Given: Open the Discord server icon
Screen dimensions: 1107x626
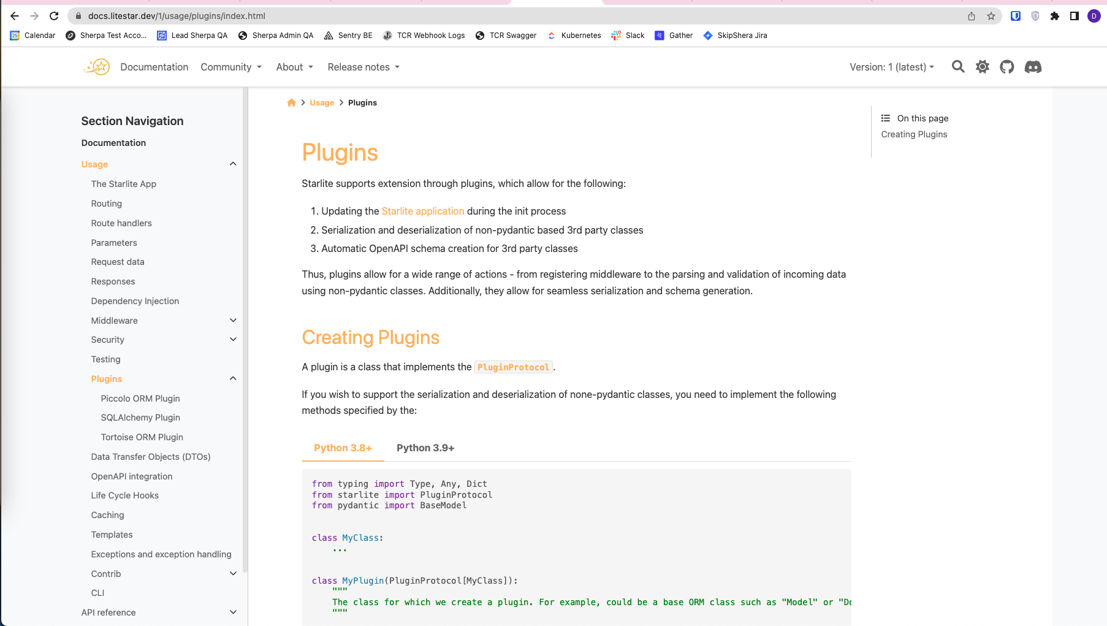Looking at the screenshot, I should (x=1033, y=67).
